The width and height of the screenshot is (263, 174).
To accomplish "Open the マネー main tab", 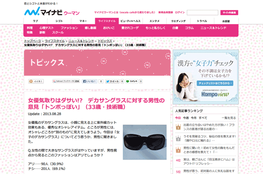I will (x=83, y=21).
